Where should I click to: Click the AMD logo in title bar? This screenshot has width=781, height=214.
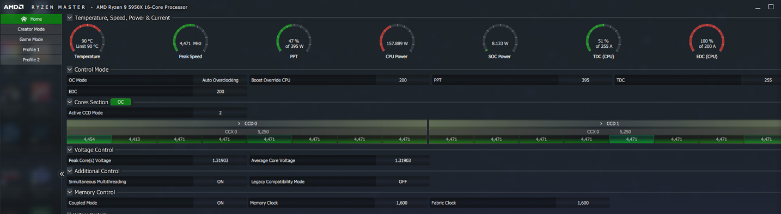click(14, 7)
